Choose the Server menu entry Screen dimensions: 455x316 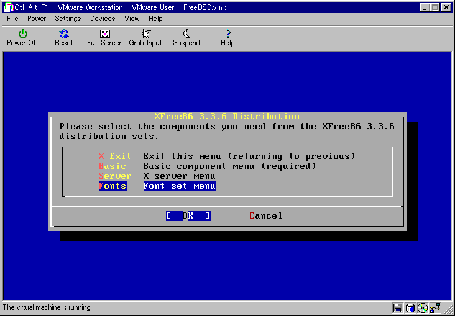[x=115, y=176]
